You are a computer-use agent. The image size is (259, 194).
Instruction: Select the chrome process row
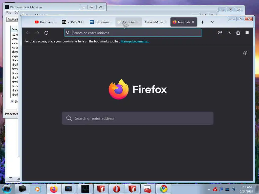click(x=14, y=39)
